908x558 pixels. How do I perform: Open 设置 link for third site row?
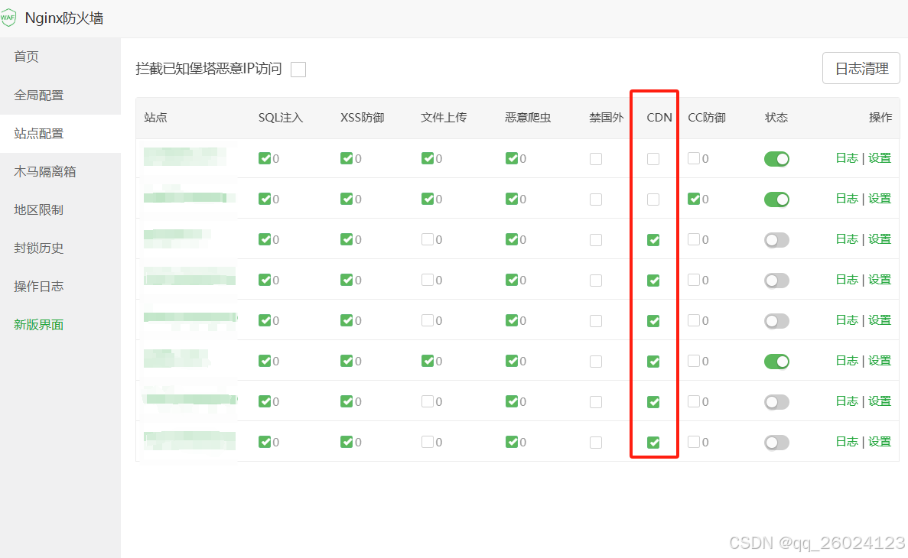[880, 239]
